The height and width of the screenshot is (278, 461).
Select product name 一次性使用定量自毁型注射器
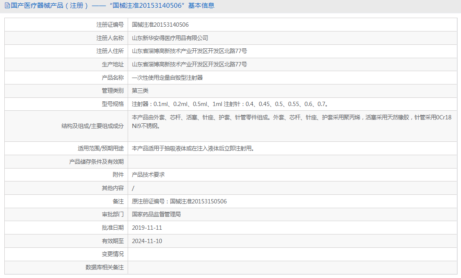[x=167, y=78]
